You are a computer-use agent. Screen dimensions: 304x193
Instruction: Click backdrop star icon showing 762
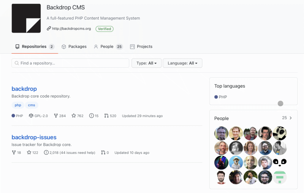click(x=74, y=116)
